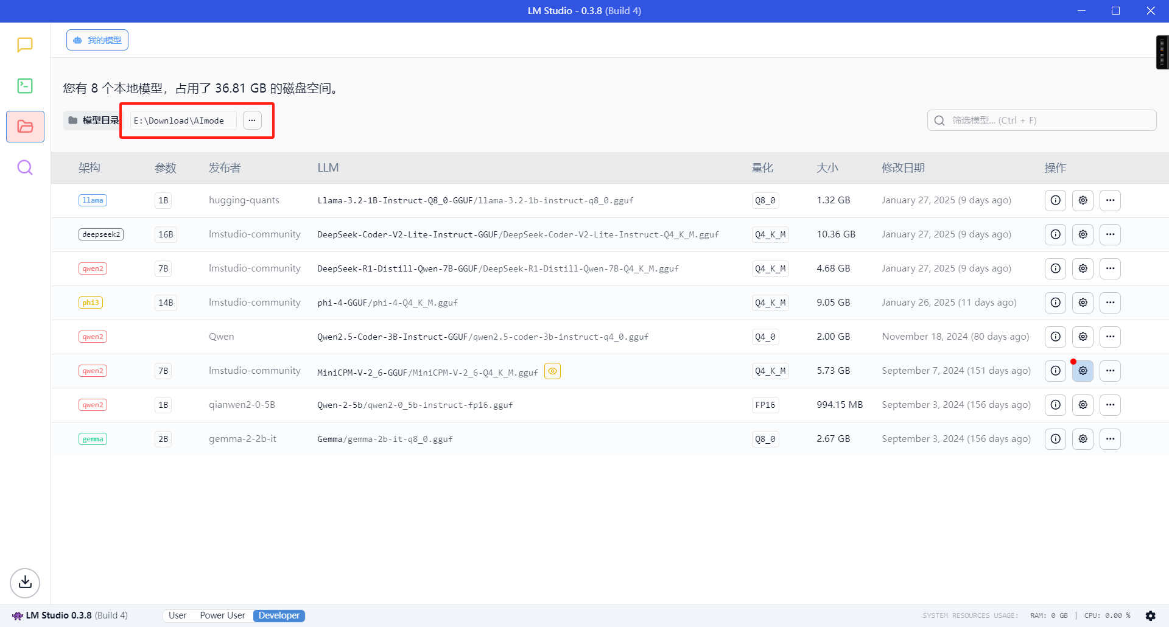The width and height of the screenshot is (1169, 627).
Task: Sort by 架构 column header
Action: click(x=90, y=168)
